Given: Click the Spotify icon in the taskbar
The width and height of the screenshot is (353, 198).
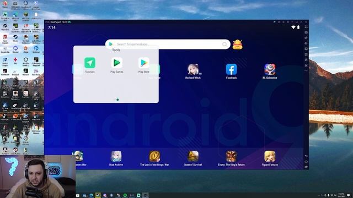Looking at the screenshot, I should tap(125, 195).
